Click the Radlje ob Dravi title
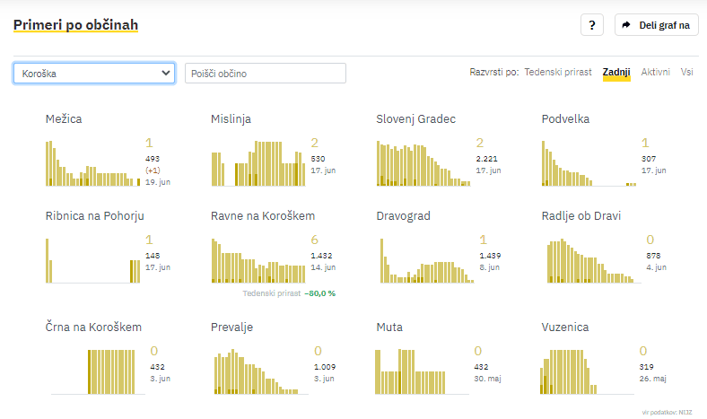Screen dimensions: 707x419 click(581, 216)
